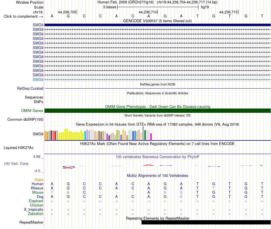Click the magenta last bar in GTEx chart
The width and height of the screenshot is (271, 229).
[151, 136]
